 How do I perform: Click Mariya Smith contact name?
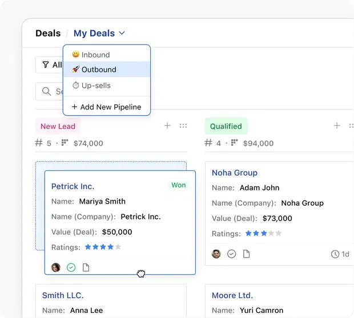tap(102, 201)
